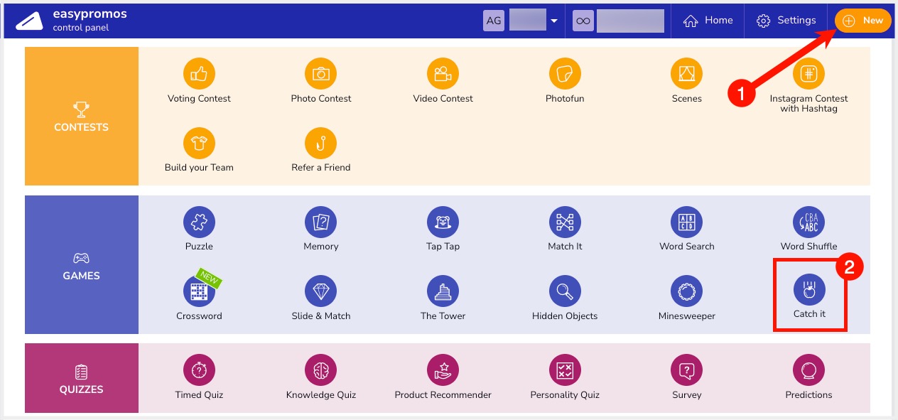
Task: Select the Catch it game icon
Action: 809,290
